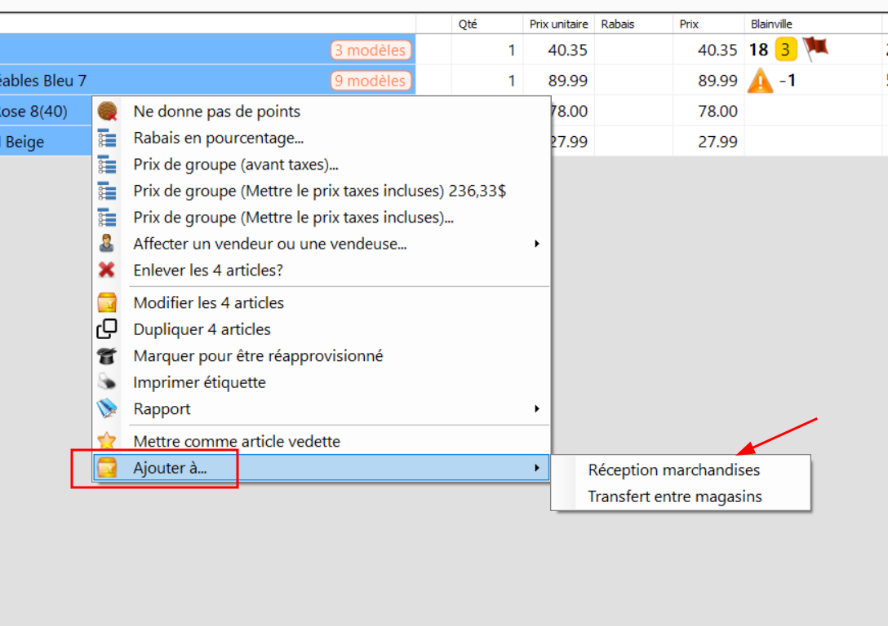Click the yellow 3 badge in Blainville column
888x626 pixels.
785,50
